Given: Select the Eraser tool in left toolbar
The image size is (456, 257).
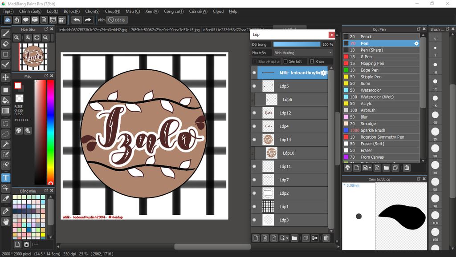Looking at the screenshot, I should [5, 44].
